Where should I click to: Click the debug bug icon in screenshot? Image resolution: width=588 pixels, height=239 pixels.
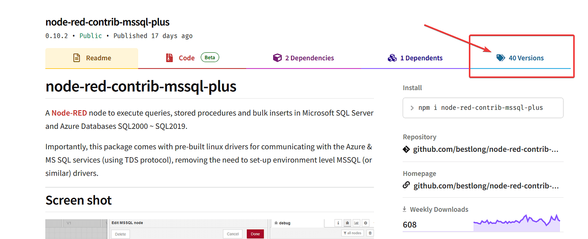tap(347, 223)
